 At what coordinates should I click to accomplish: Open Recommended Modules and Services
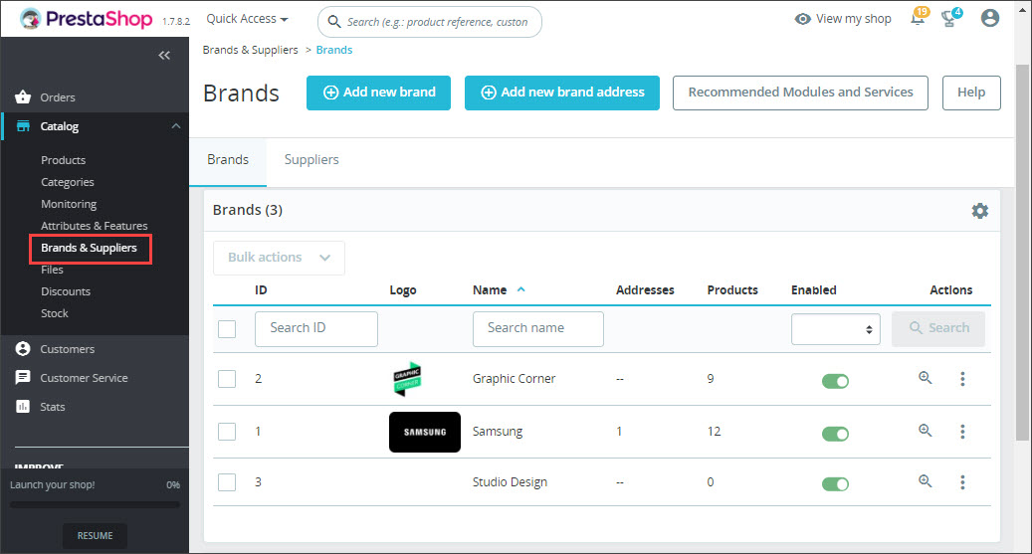click(x=800, y=92)
